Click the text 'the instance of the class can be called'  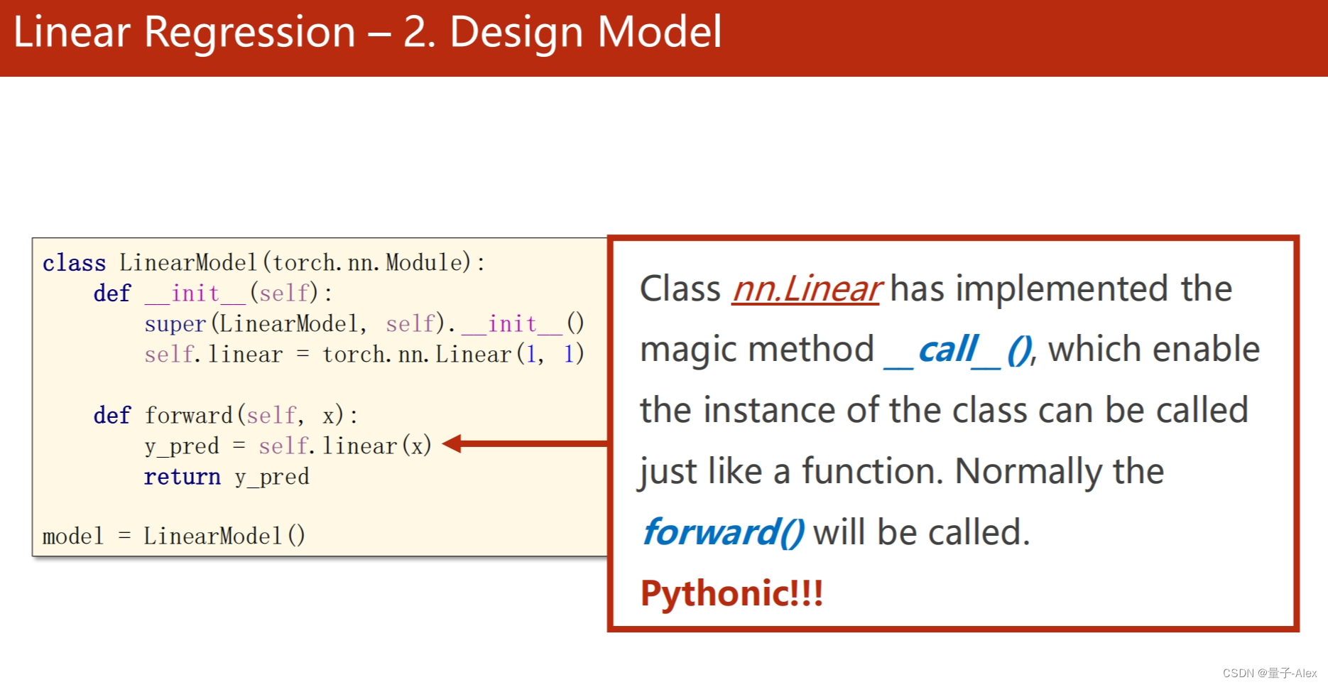click(944, 410)
